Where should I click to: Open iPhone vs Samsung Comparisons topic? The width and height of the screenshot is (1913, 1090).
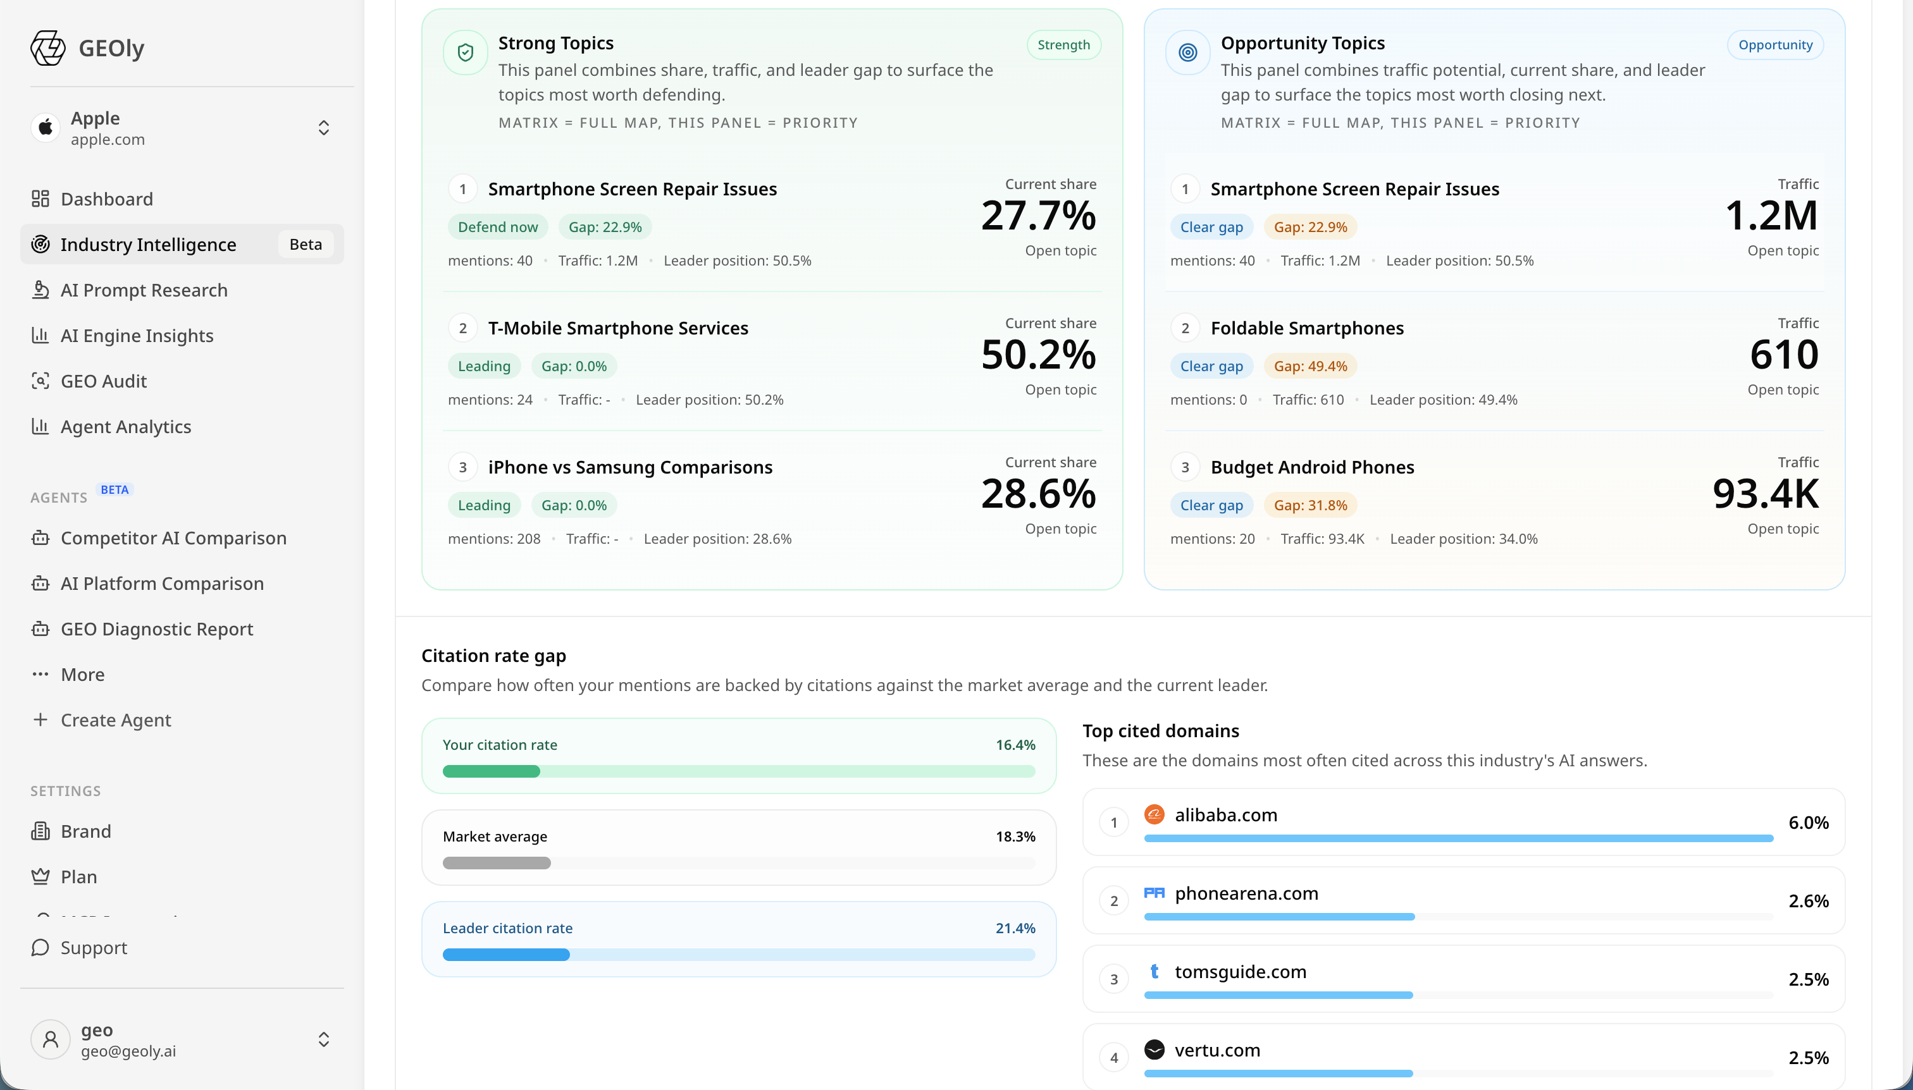[x=630, y=467]
